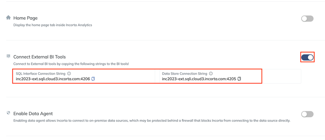This screenshot has height=140, width=325.
Task: Click the SQL Interface Connection String label
Action: (x=41, y=74)
